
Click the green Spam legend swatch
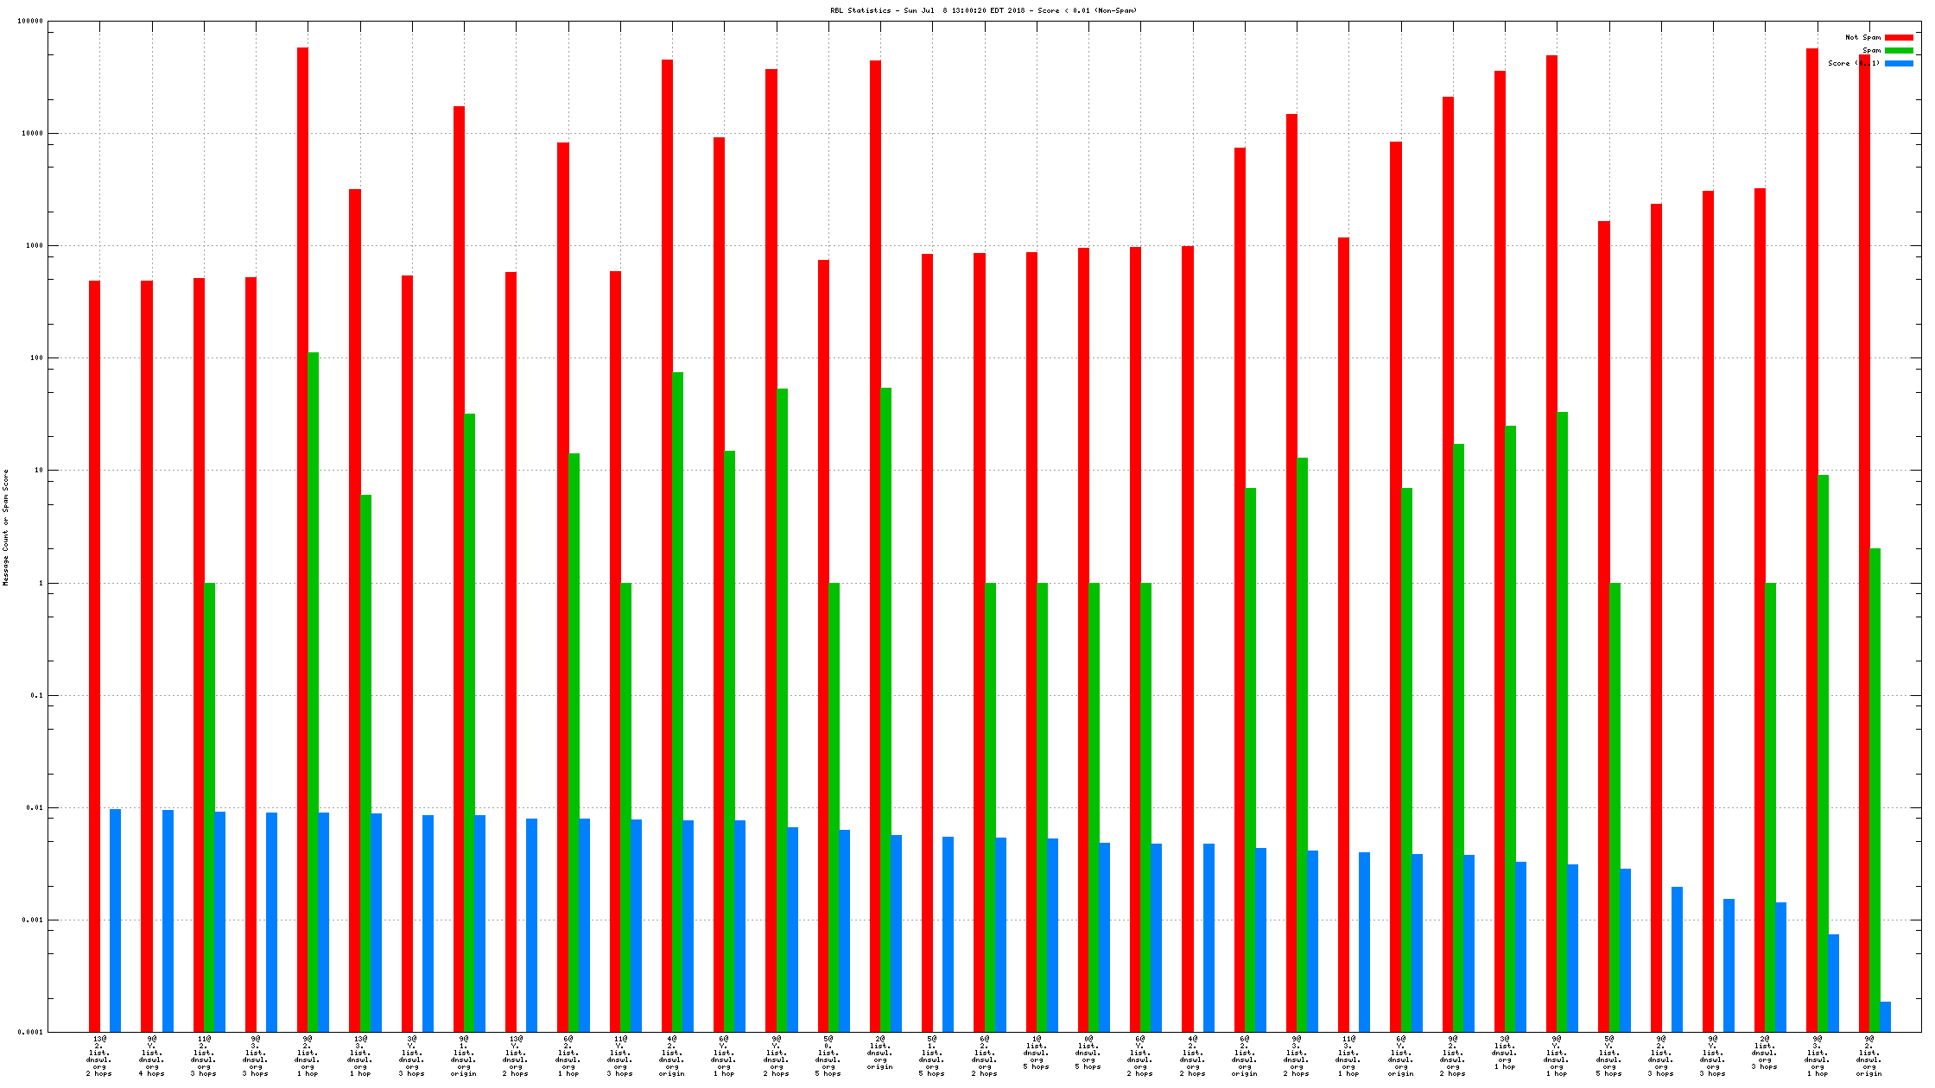tap(1899, 50)
